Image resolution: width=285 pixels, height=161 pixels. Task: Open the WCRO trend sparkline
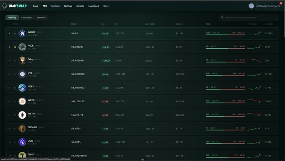click(254, 33)
